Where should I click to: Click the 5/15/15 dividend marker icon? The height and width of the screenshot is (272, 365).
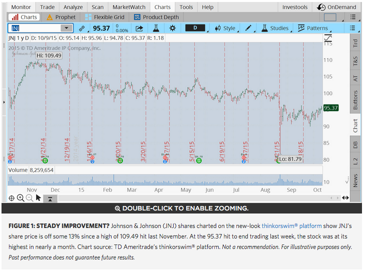coord(199,160)
